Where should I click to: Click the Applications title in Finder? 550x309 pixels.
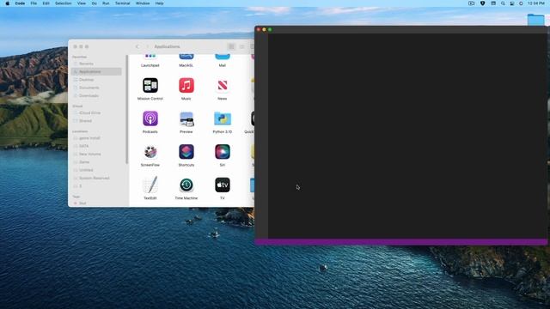click(167, 46)
